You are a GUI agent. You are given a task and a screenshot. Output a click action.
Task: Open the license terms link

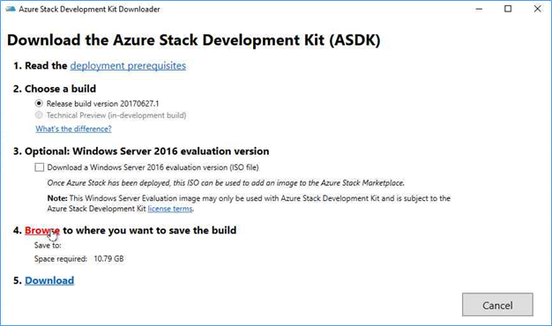click(170, 209)
